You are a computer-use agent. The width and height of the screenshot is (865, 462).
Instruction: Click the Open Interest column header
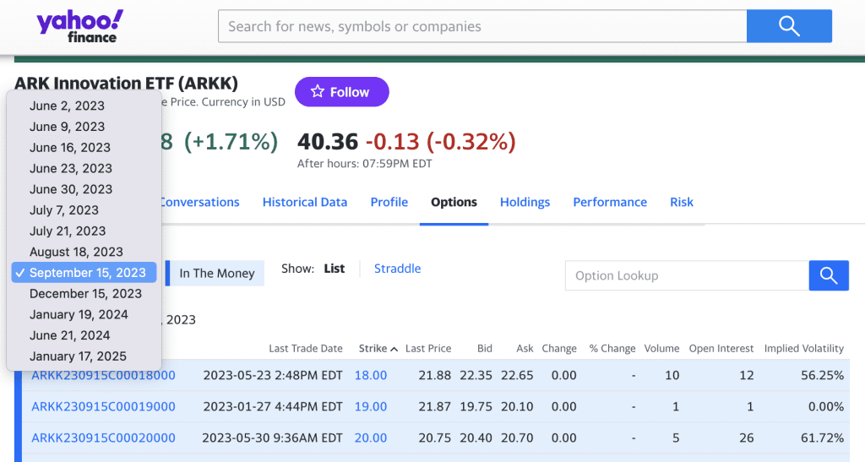pos(721,349)
